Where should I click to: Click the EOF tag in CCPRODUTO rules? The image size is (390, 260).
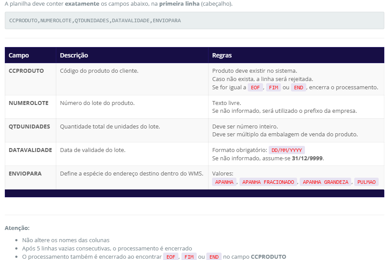pyautogui.click(x=255, y=88)
